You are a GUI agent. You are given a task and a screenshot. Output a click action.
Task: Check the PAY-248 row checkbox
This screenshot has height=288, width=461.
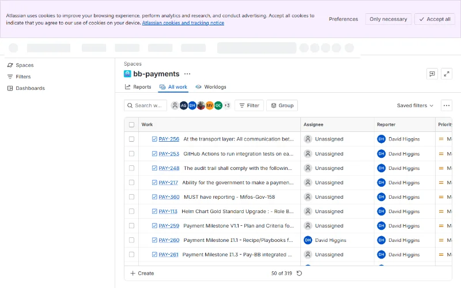(x=131, y=168)
